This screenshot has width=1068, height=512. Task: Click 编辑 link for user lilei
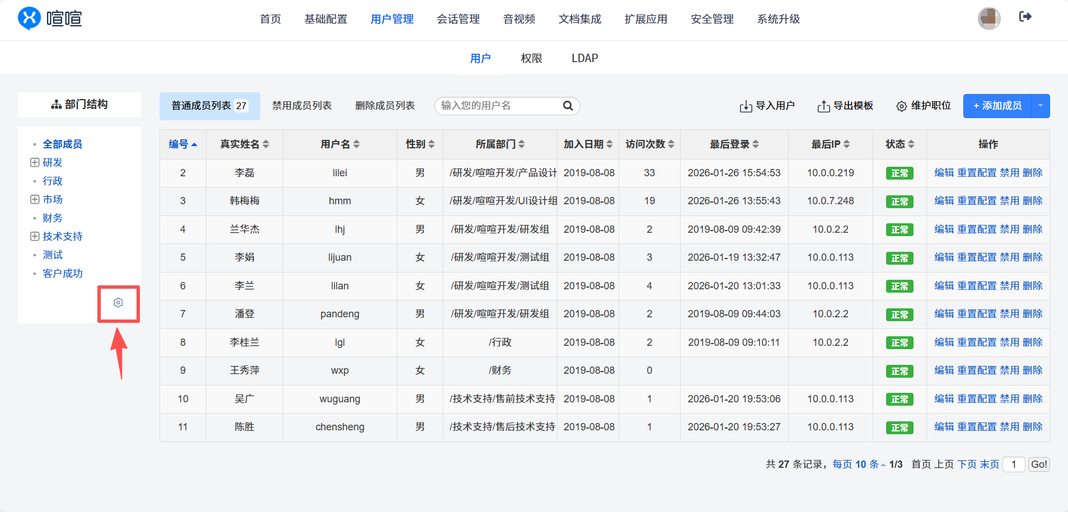(x=944, y=173)
